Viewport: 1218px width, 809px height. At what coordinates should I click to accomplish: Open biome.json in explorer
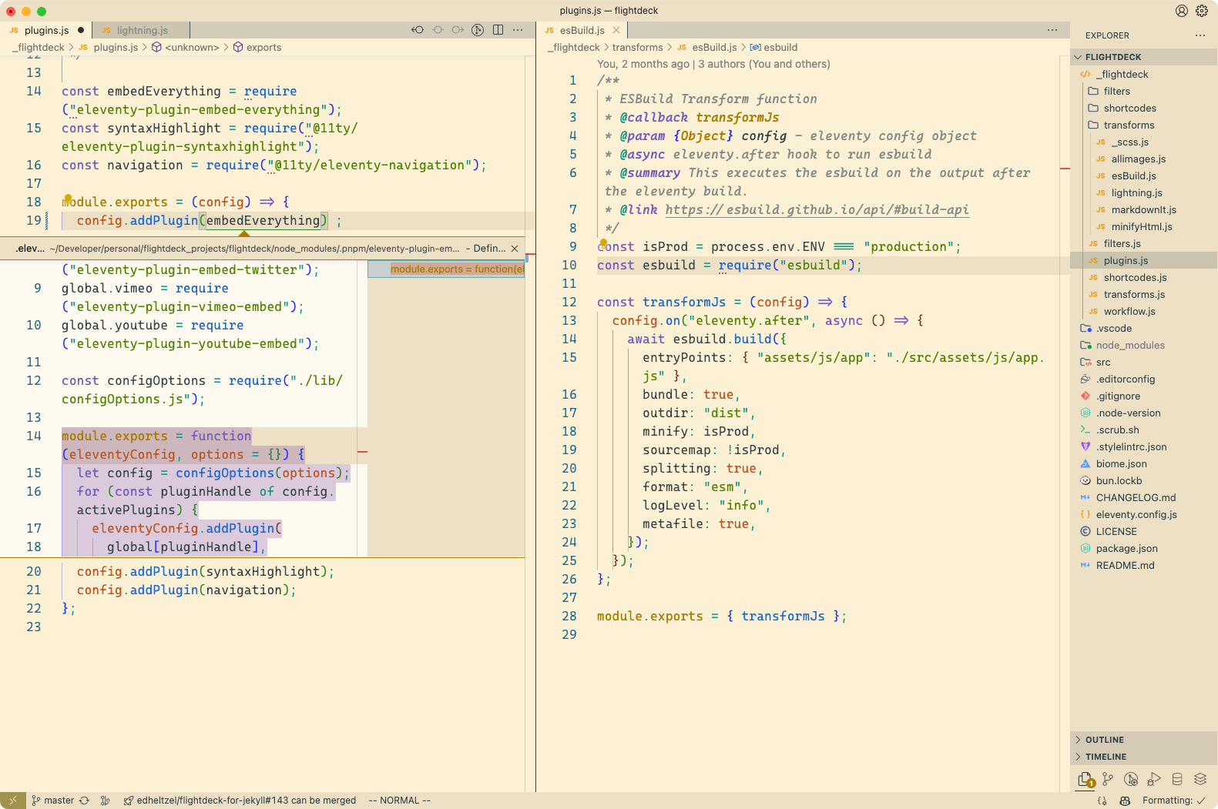click(x=1144, y=463)
